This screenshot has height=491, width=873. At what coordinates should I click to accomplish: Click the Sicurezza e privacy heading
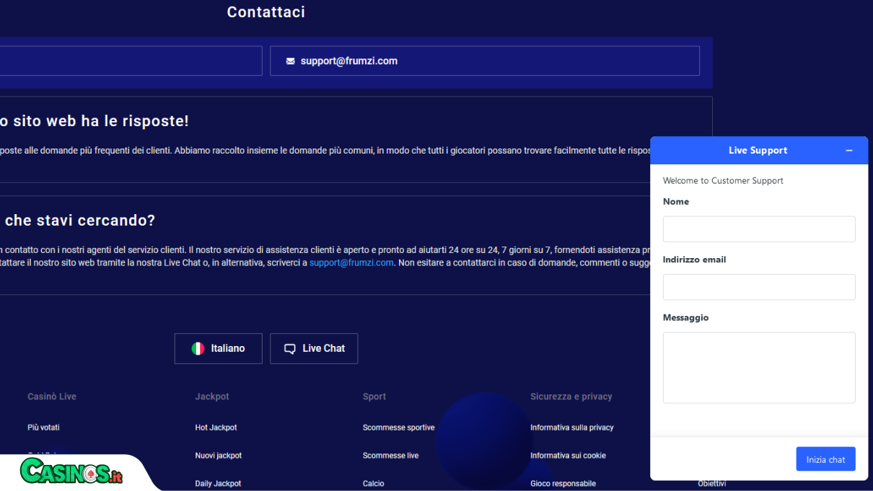[571, 397]
